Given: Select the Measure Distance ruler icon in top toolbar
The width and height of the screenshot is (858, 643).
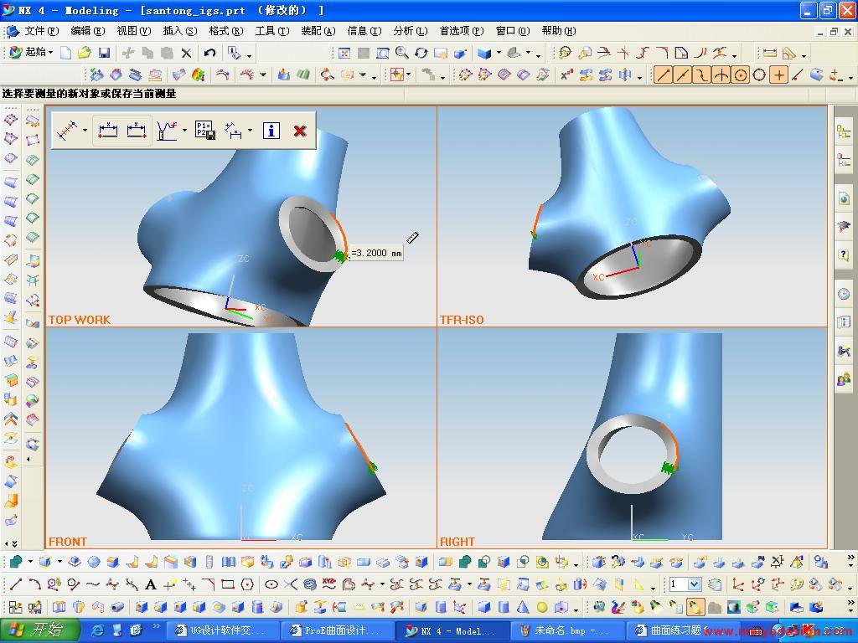Looking at the screenshot, I should click(x=769, y=53).
